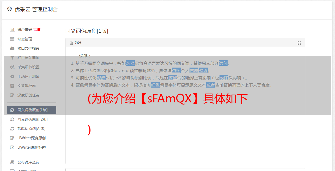
Task: Click the gear icon beside 优采云 管理控制台
Action: tap(10, 9)
